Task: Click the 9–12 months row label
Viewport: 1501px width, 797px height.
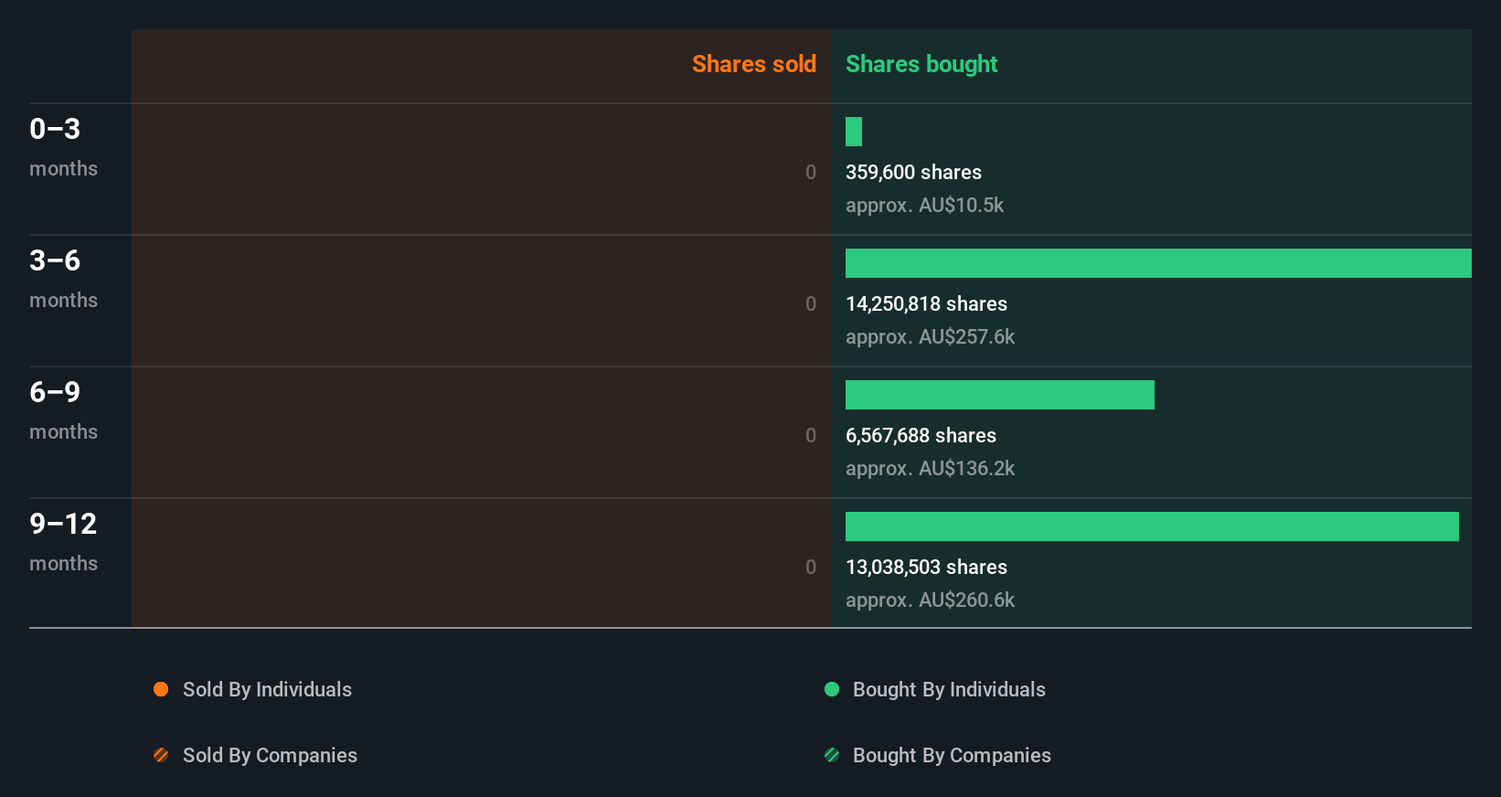Action: (x=63, y=542)
